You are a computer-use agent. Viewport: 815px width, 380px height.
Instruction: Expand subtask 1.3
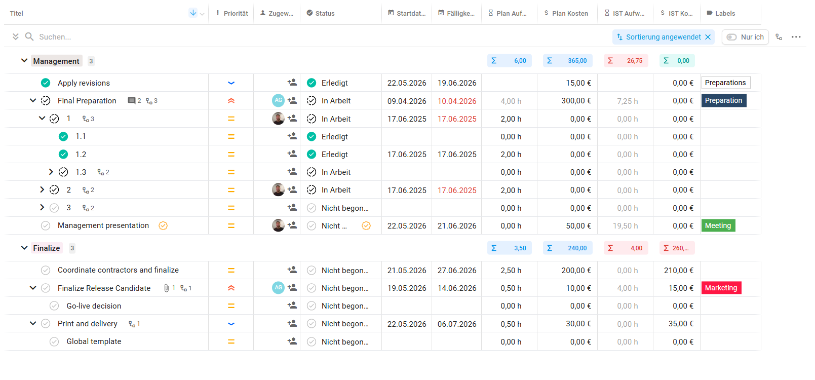pos(51,172)
